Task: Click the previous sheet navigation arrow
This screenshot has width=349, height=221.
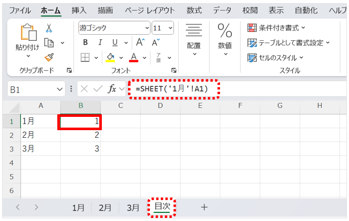Action: click(x=18, y=207)
